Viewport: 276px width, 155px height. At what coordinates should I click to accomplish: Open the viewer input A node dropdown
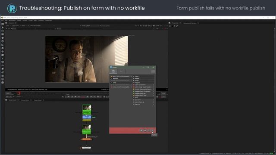[90, 26]
